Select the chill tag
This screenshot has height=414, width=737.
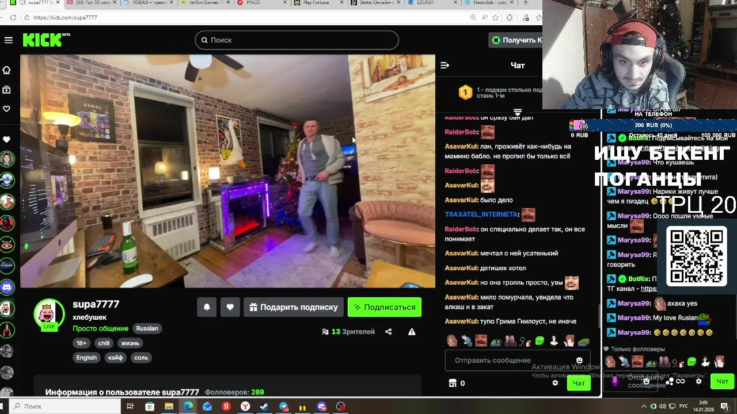pos(104,343)
